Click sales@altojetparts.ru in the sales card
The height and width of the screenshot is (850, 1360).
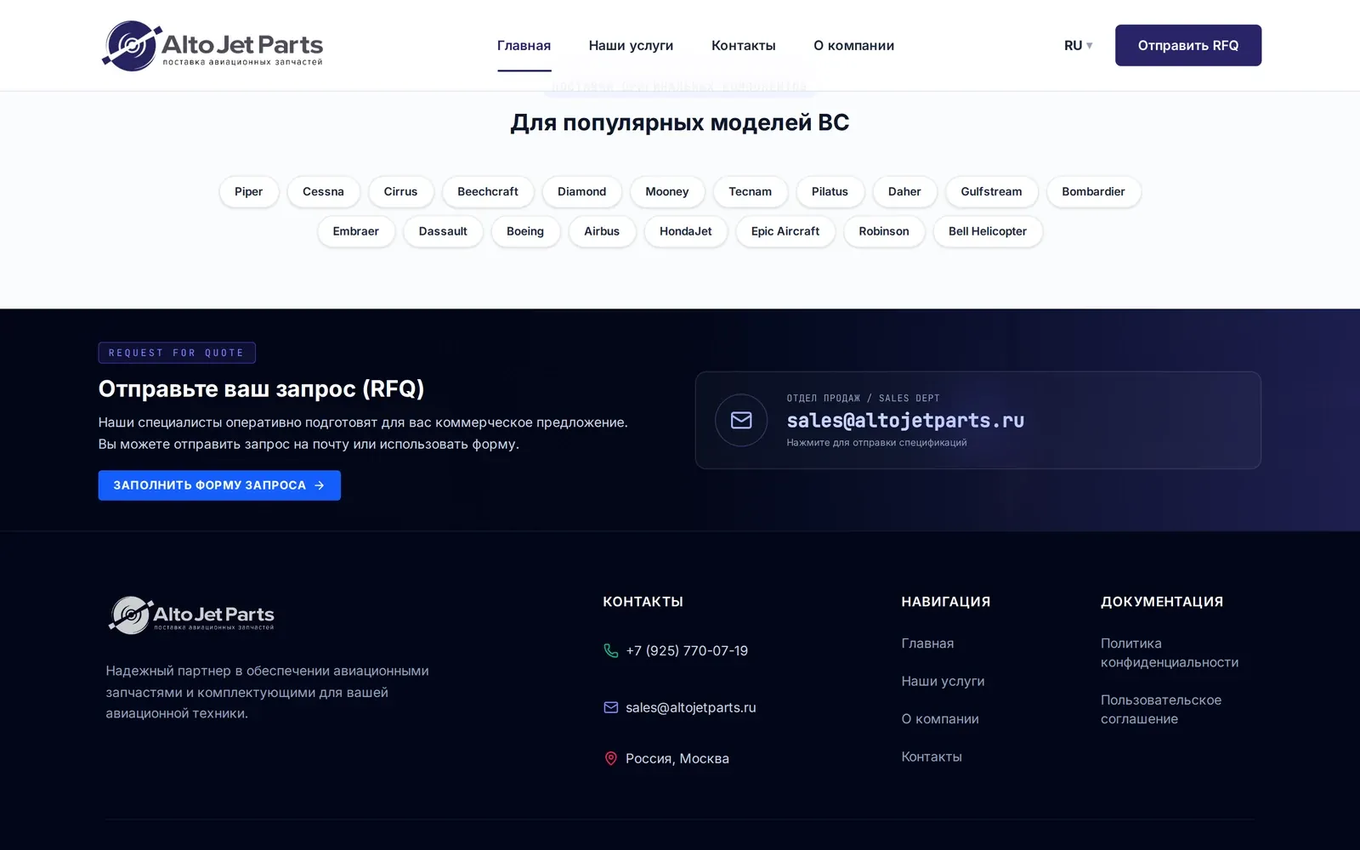905,421
